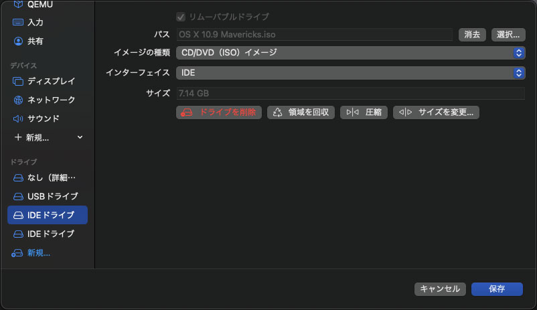Select the なし（詳細… drive entry
This screenshot has width=537, height=310.
click(x=48, y=178)
